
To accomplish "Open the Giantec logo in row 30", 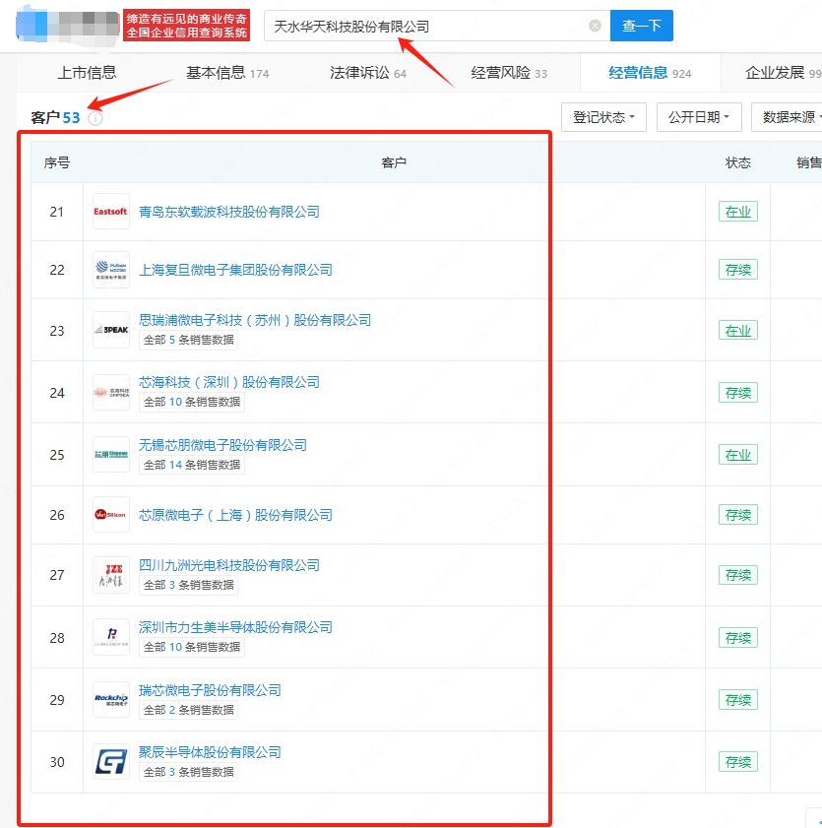I will click(111, 761).
